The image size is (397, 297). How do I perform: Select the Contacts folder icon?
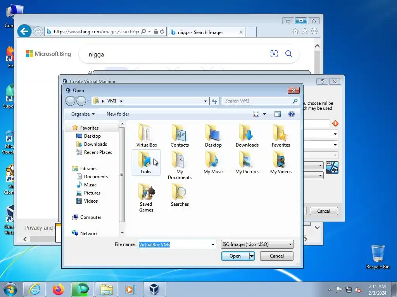pos(180,136)
